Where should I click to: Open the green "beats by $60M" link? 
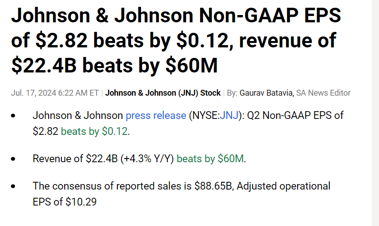pos(210,159)
